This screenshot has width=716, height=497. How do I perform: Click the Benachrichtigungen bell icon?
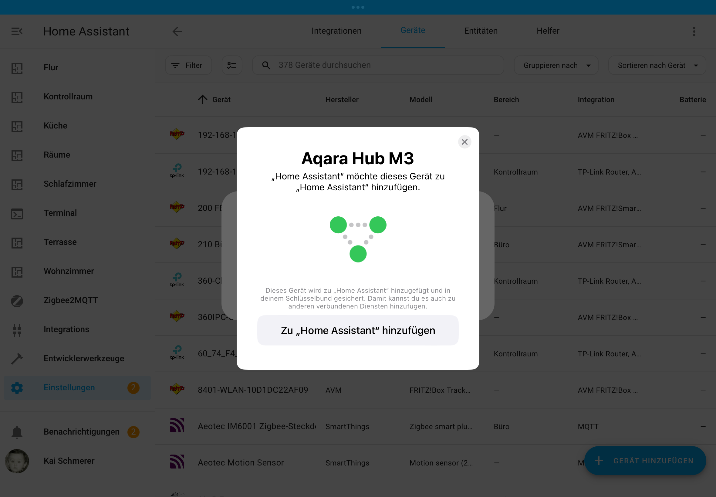[x=17, y=432]
